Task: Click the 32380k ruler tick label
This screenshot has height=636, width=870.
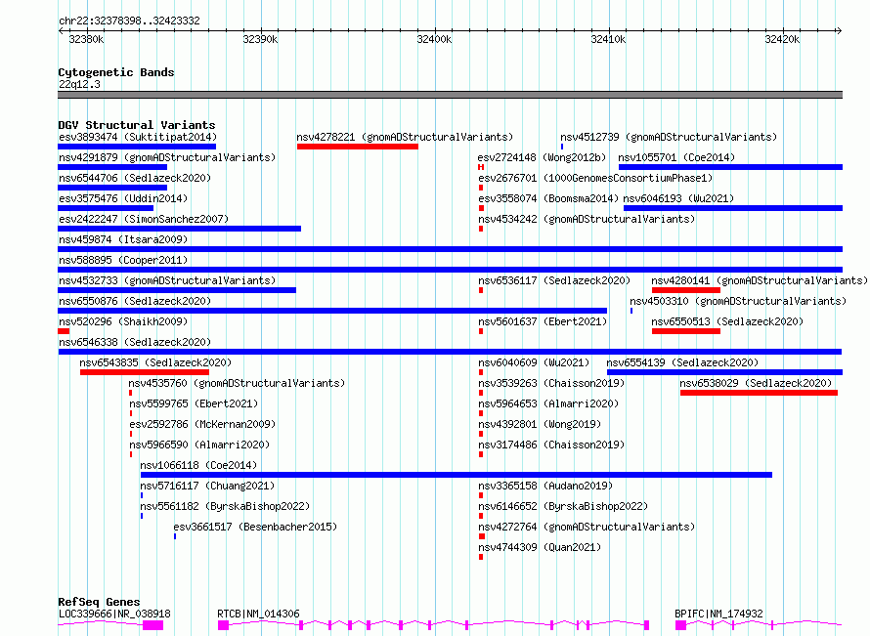Action: (86, 39)
